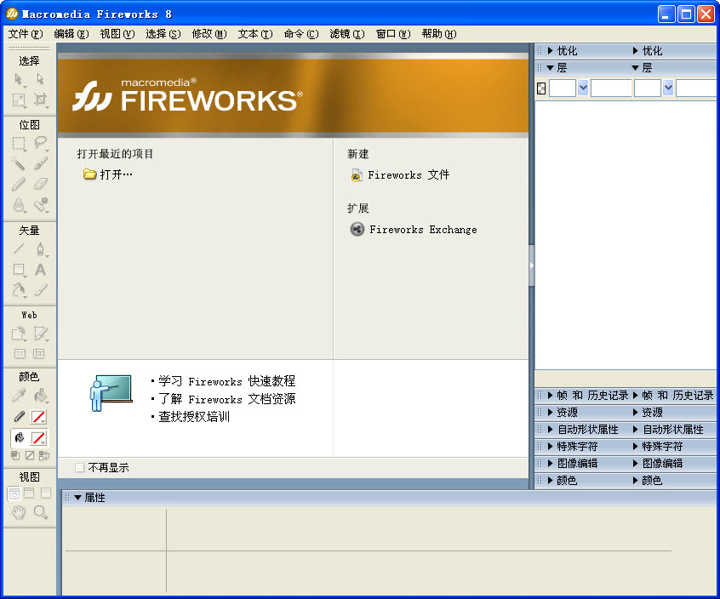Grab the Zoom tool in the View section

(x=41, y=511)
